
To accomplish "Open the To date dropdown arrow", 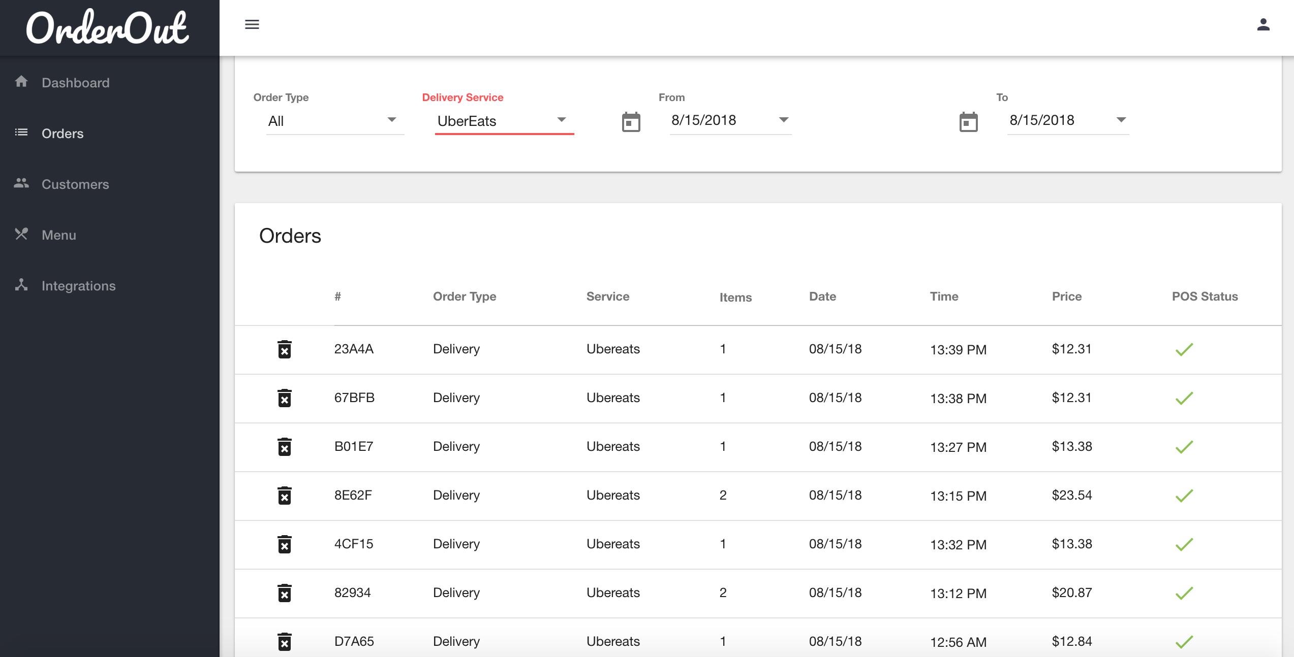I will (x=1121, y=120).
